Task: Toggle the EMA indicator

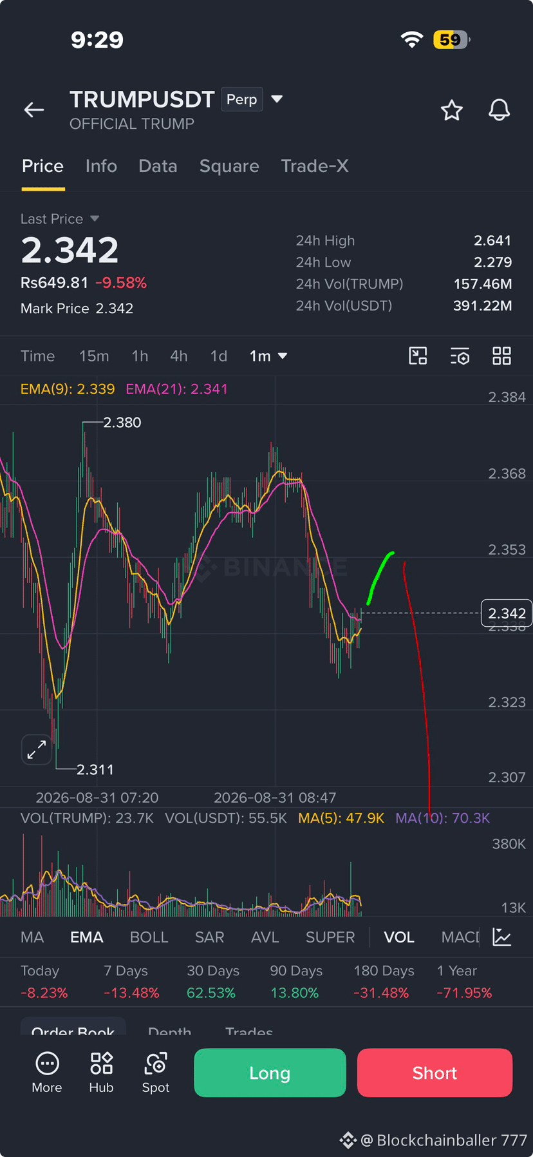Action: point(86,937)
